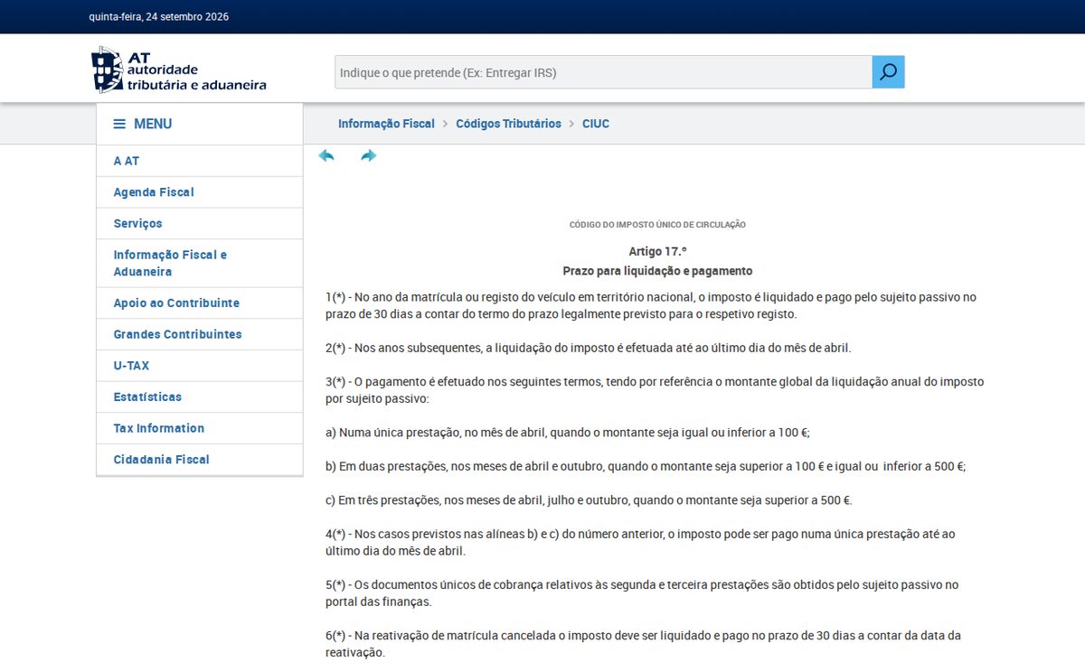Open 'Apoio ao Contribuinte' section
1085x671 pixels.
200,303
